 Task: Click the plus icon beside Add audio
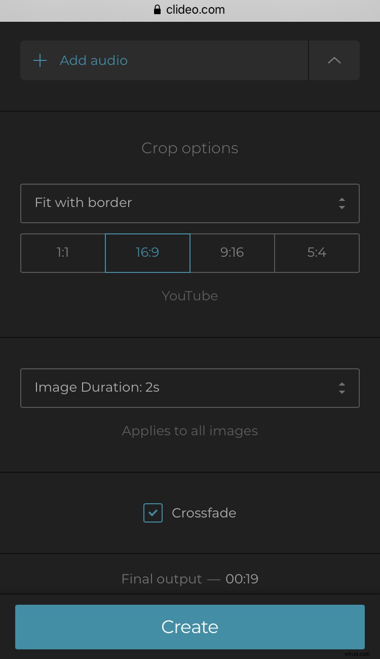[x=40, y=60]
